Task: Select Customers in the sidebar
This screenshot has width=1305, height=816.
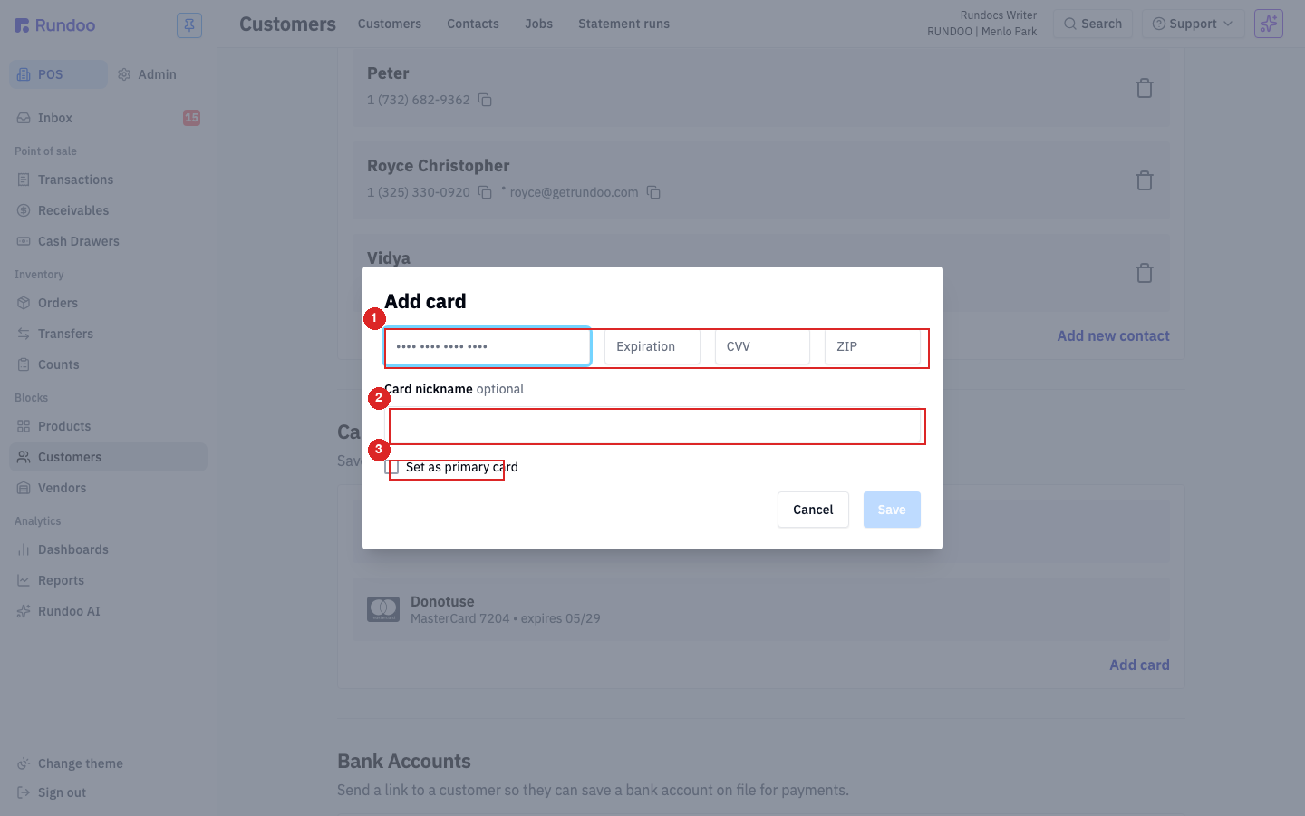Action: (x=108, y=457)
